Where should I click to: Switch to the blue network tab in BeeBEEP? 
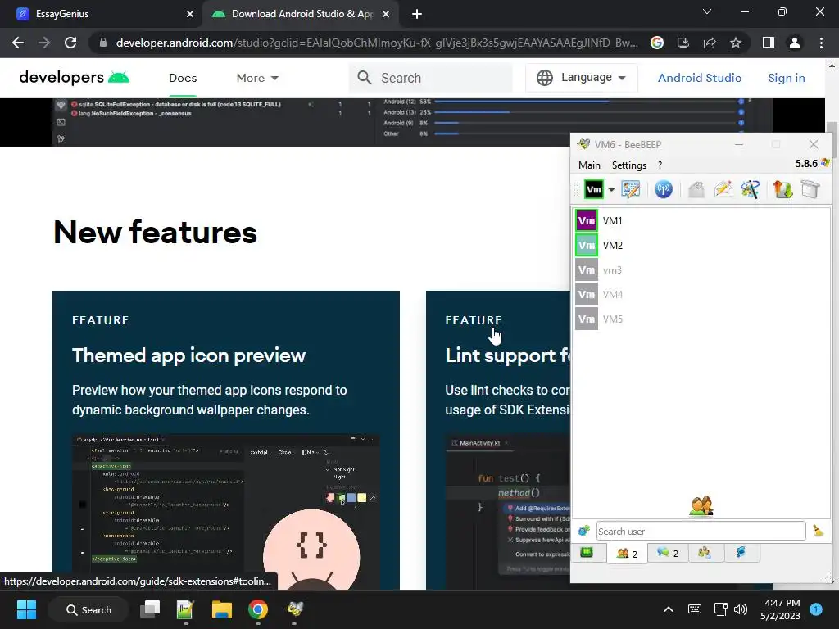741,553
